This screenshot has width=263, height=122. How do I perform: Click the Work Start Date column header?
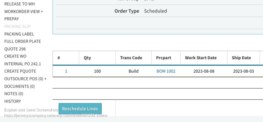(x=201, y=58)
